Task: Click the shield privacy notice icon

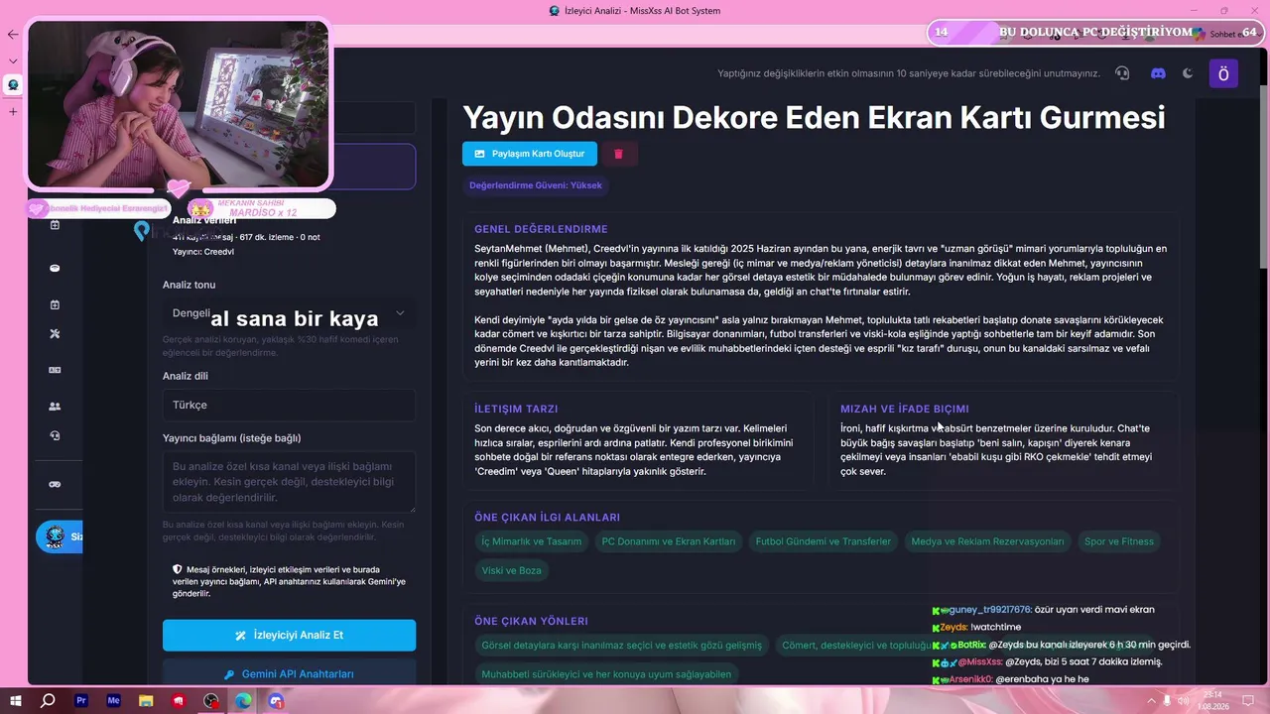Action: pos(177,569)
